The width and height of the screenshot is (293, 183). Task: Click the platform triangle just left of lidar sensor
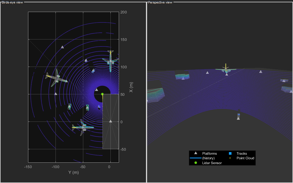coord(96,90)
